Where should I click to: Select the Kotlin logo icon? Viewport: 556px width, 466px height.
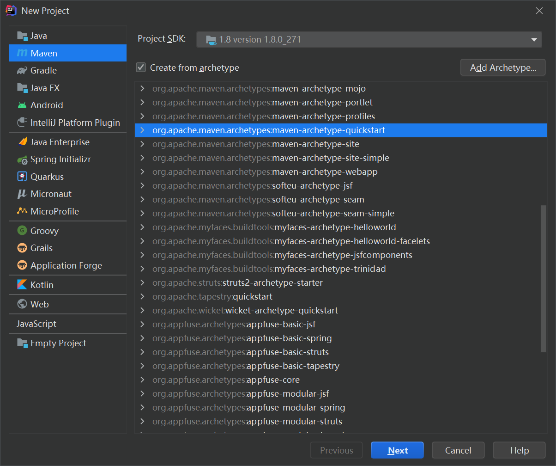point(22,285)
